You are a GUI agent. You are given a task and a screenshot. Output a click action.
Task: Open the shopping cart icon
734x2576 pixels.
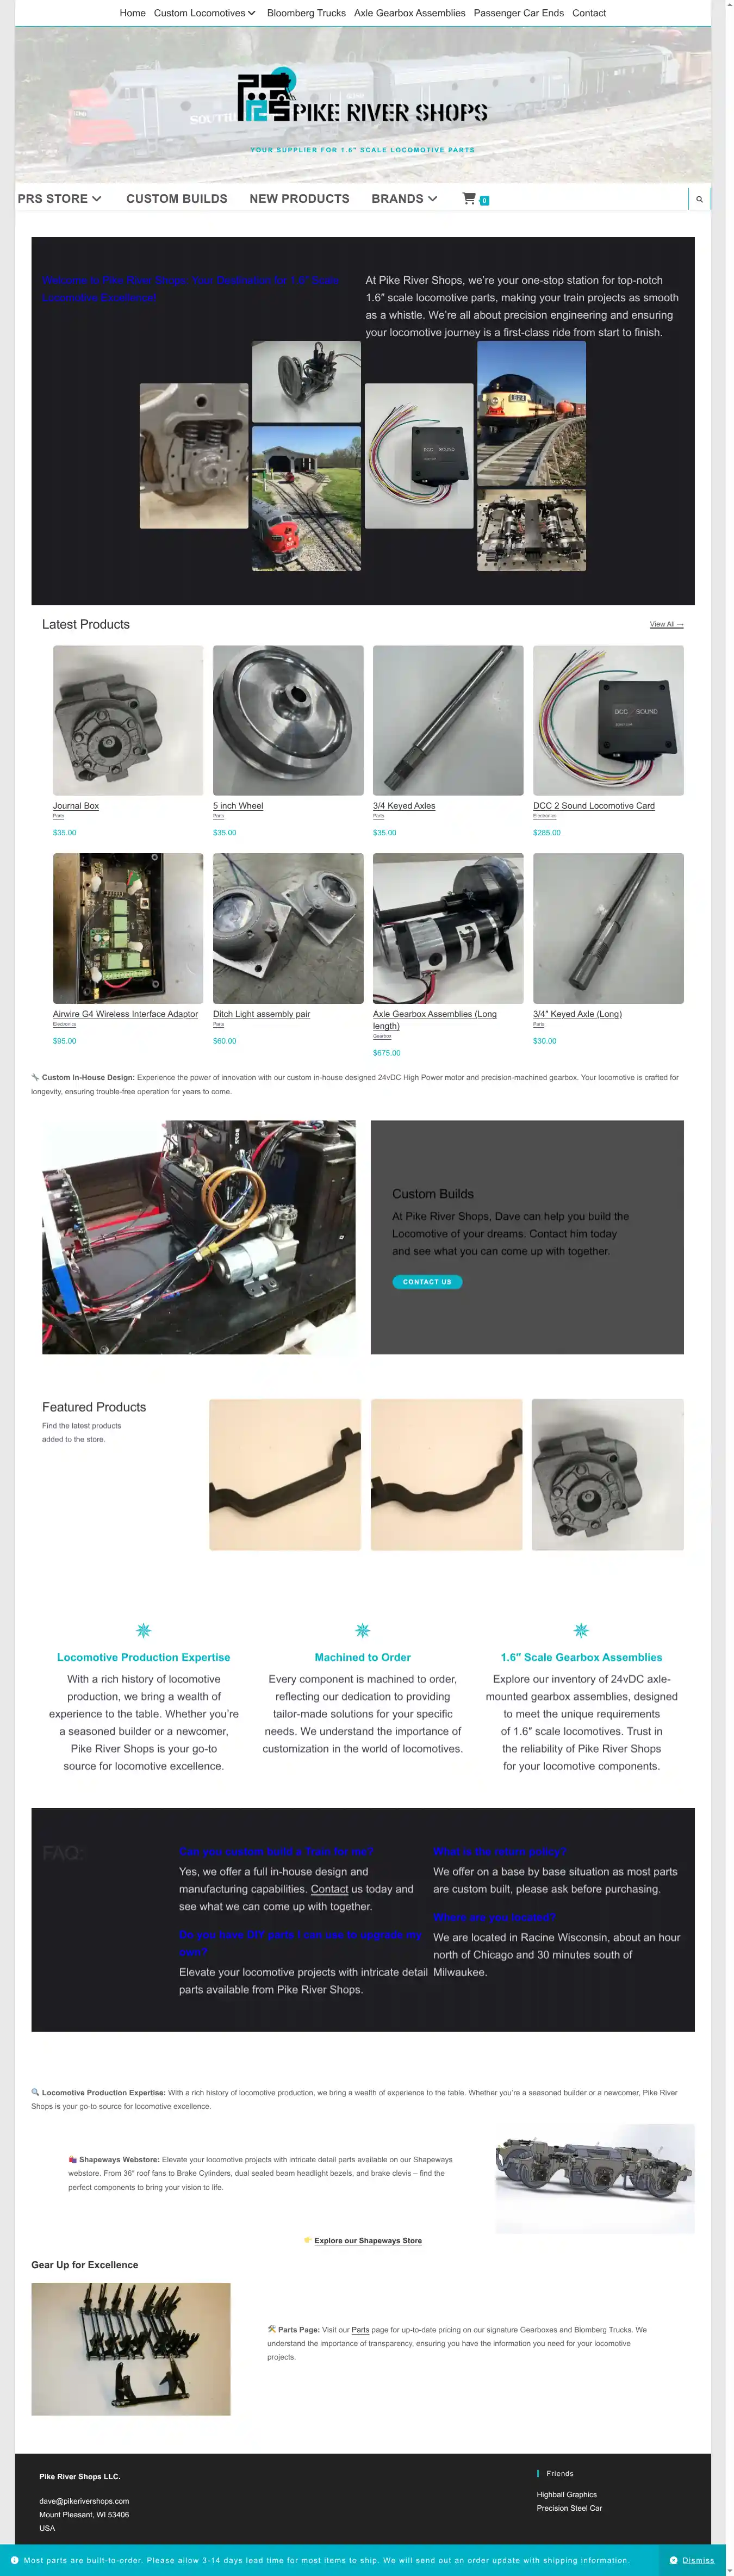pos(469,199)
